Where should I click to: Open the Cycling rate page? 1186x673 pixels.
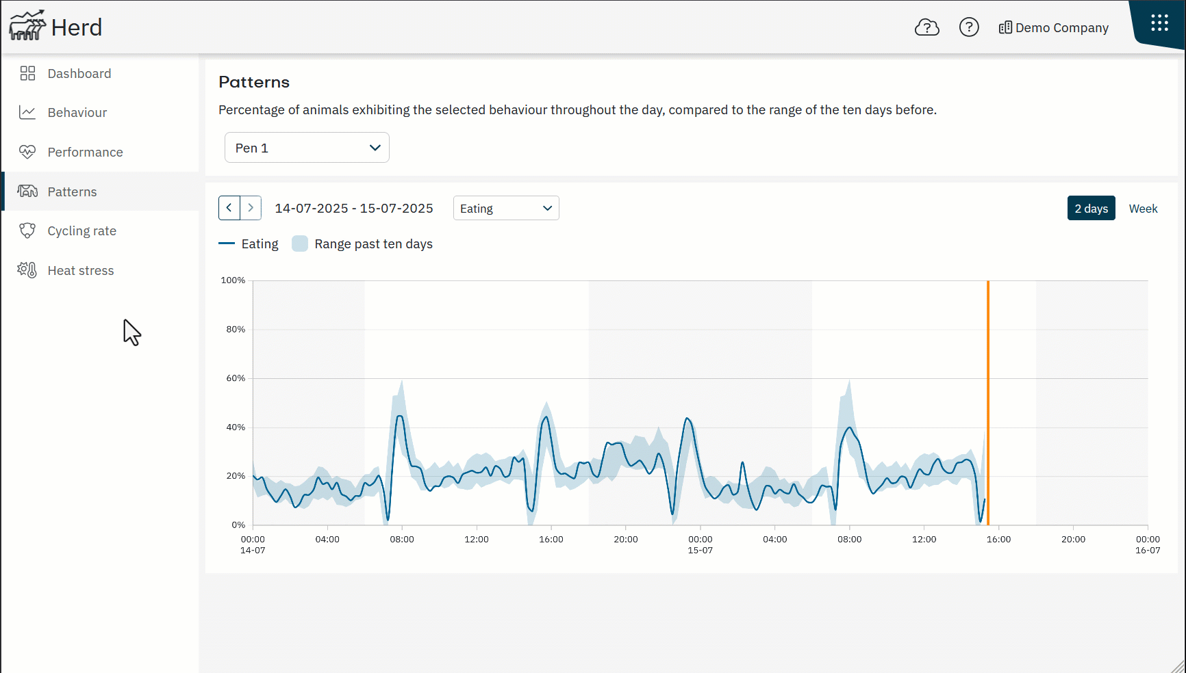(x=101, y=230)
